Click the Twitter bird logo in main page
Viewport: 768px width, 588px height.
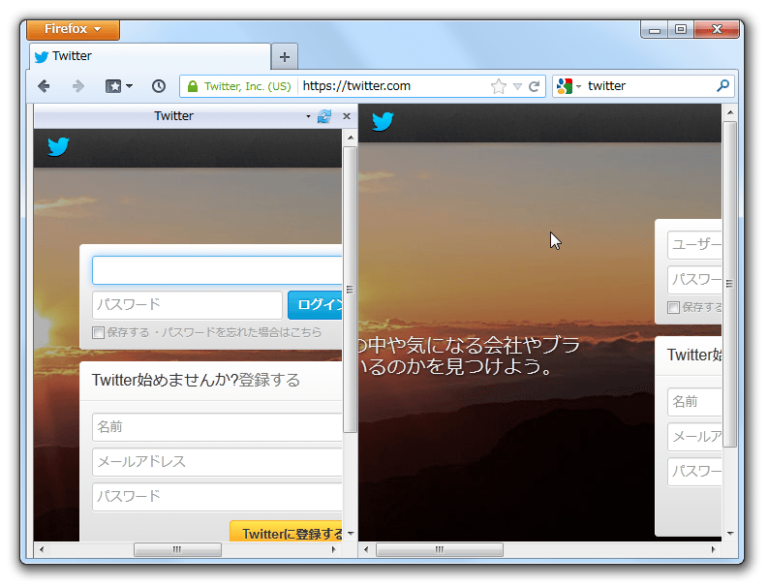point(383,121)
